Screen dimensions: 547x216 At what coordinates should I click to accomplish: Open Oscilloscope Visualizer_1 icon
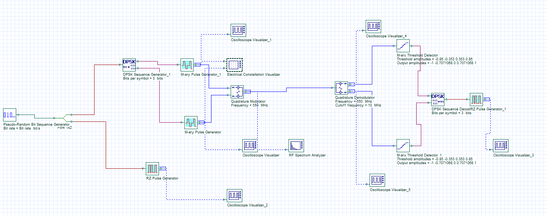tap(238, 30)
